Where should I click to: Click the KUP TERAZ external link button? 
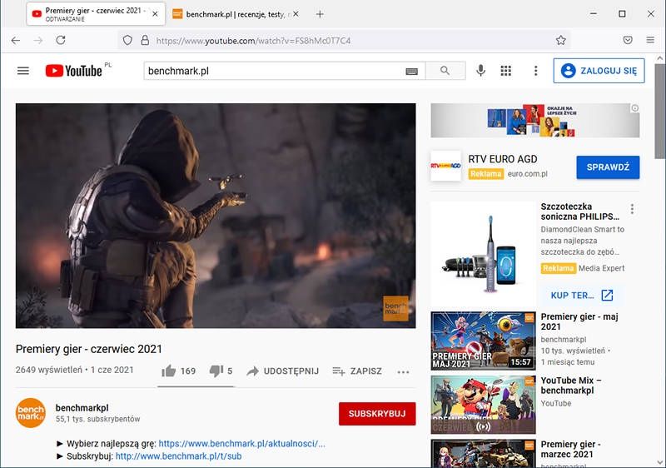(581, 295)
